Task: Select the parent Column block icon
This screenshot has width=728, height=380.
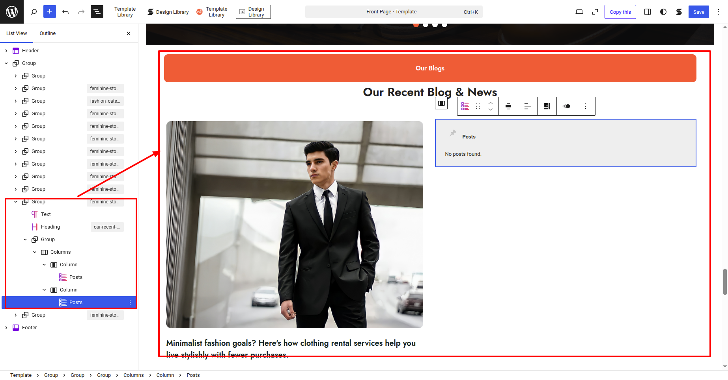Action: pyautogui.click(x=441, y=103)
